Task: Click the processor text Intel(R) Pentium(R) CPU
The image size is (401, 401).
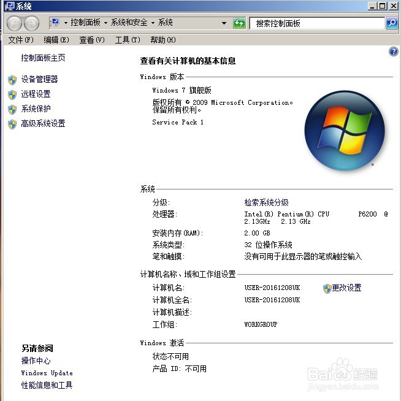Action: tap(286, 214)
